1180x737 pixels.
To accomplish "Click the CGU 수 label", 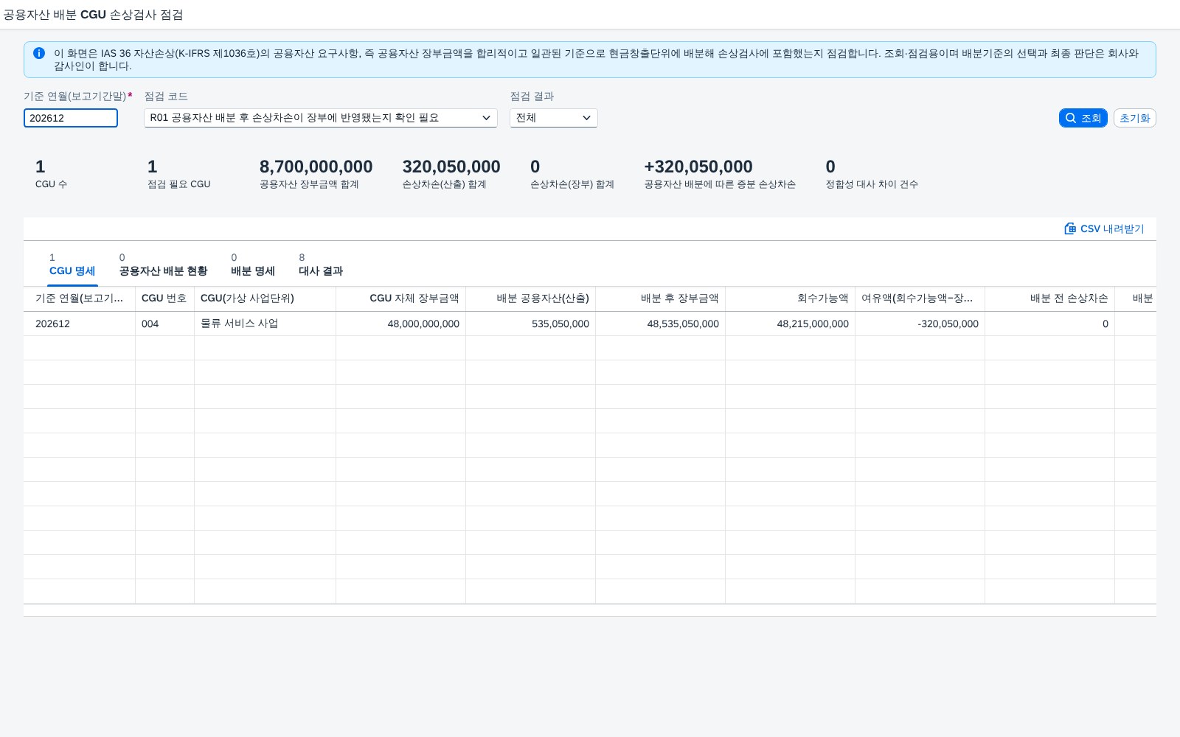I will click(51, 184).
